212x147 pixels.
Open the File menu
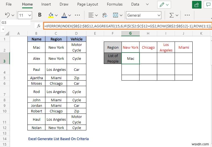[9, 4]
